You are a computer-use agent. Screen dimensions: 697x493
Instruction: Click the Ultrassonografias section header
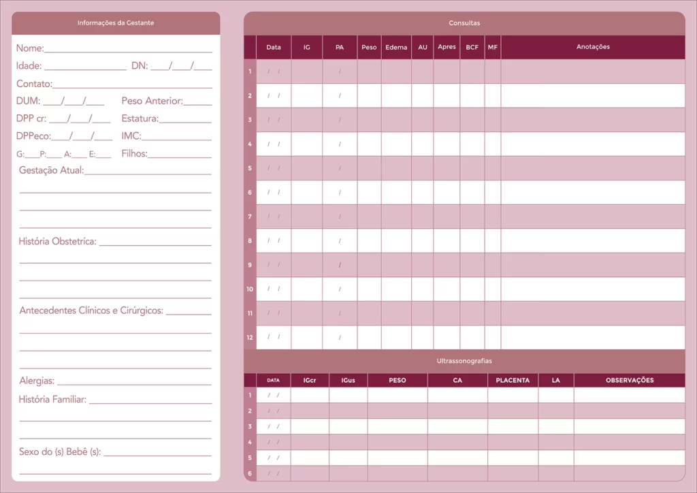click(464, 361)
